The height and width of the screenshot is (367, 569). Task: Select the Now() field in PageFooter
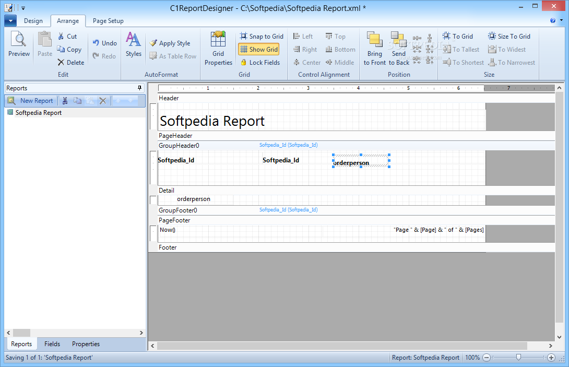click(168, 230)
